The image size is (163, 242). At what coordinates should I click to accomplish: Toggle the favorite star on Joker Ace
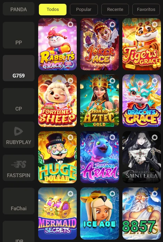coord(113,24)
